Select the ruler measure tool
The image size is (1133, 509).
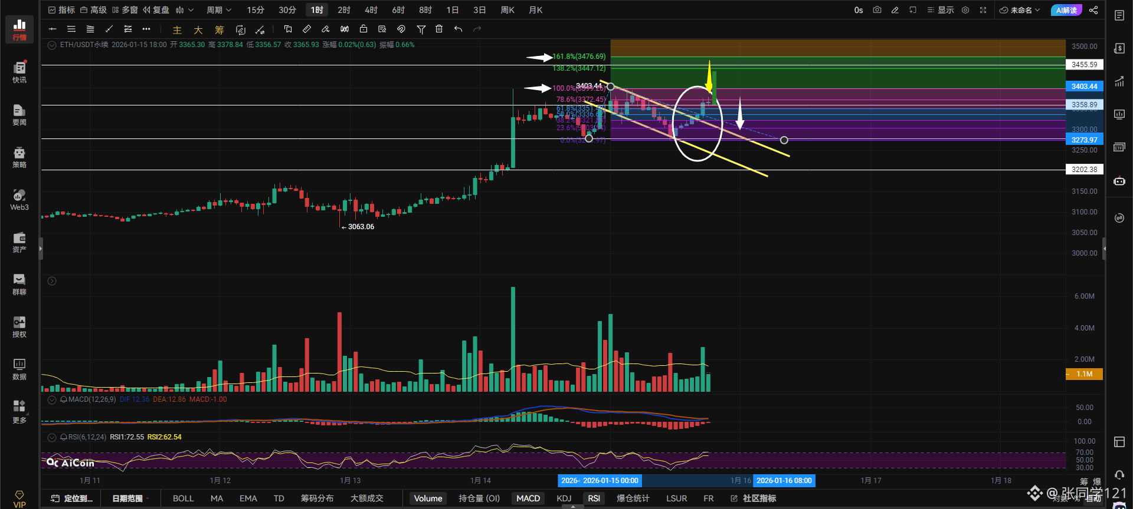click(x=307, y=29)
